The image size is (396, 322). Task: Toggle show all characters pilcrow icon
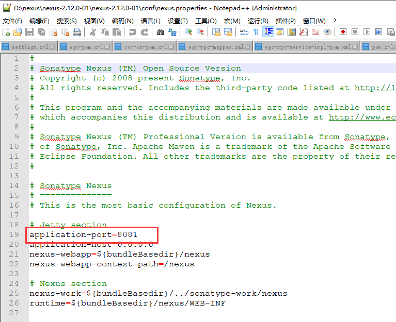(x=256, y=32)
